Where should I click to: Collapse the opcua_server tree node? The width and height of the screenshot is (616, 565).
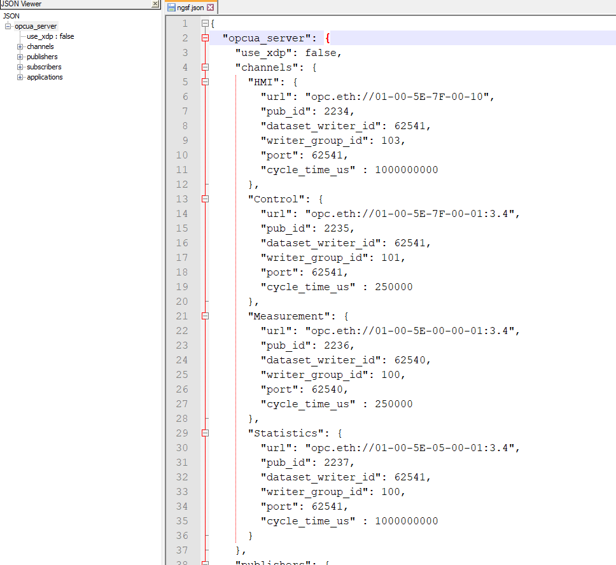[8, 26]
